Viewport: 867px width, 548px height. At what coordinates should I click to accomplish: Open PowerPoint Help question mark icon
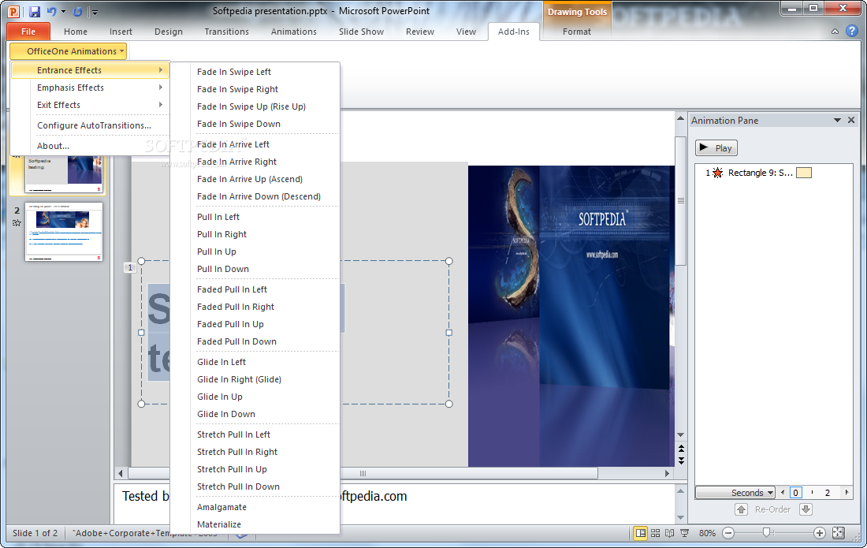pos(851,32)
